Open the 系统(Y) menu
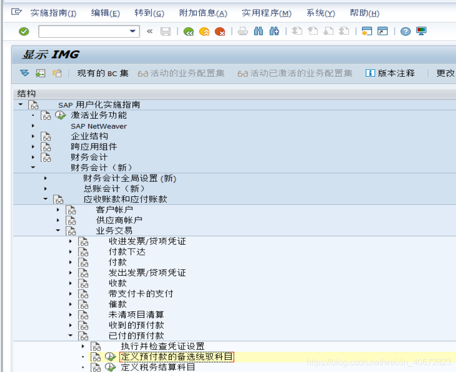Screen dimensions: 456x372 (320, 13)
